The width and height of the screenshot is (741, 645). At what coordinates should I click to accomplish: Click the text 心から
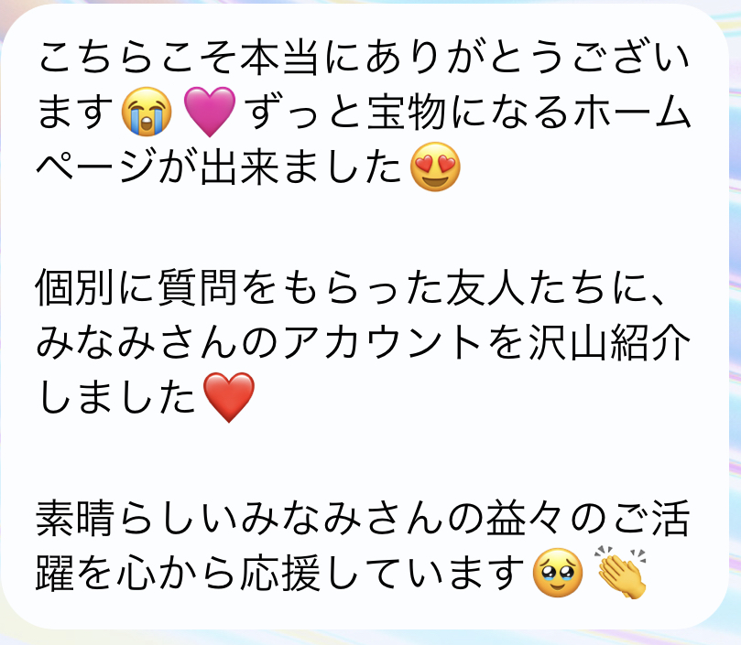click(175, 573)
